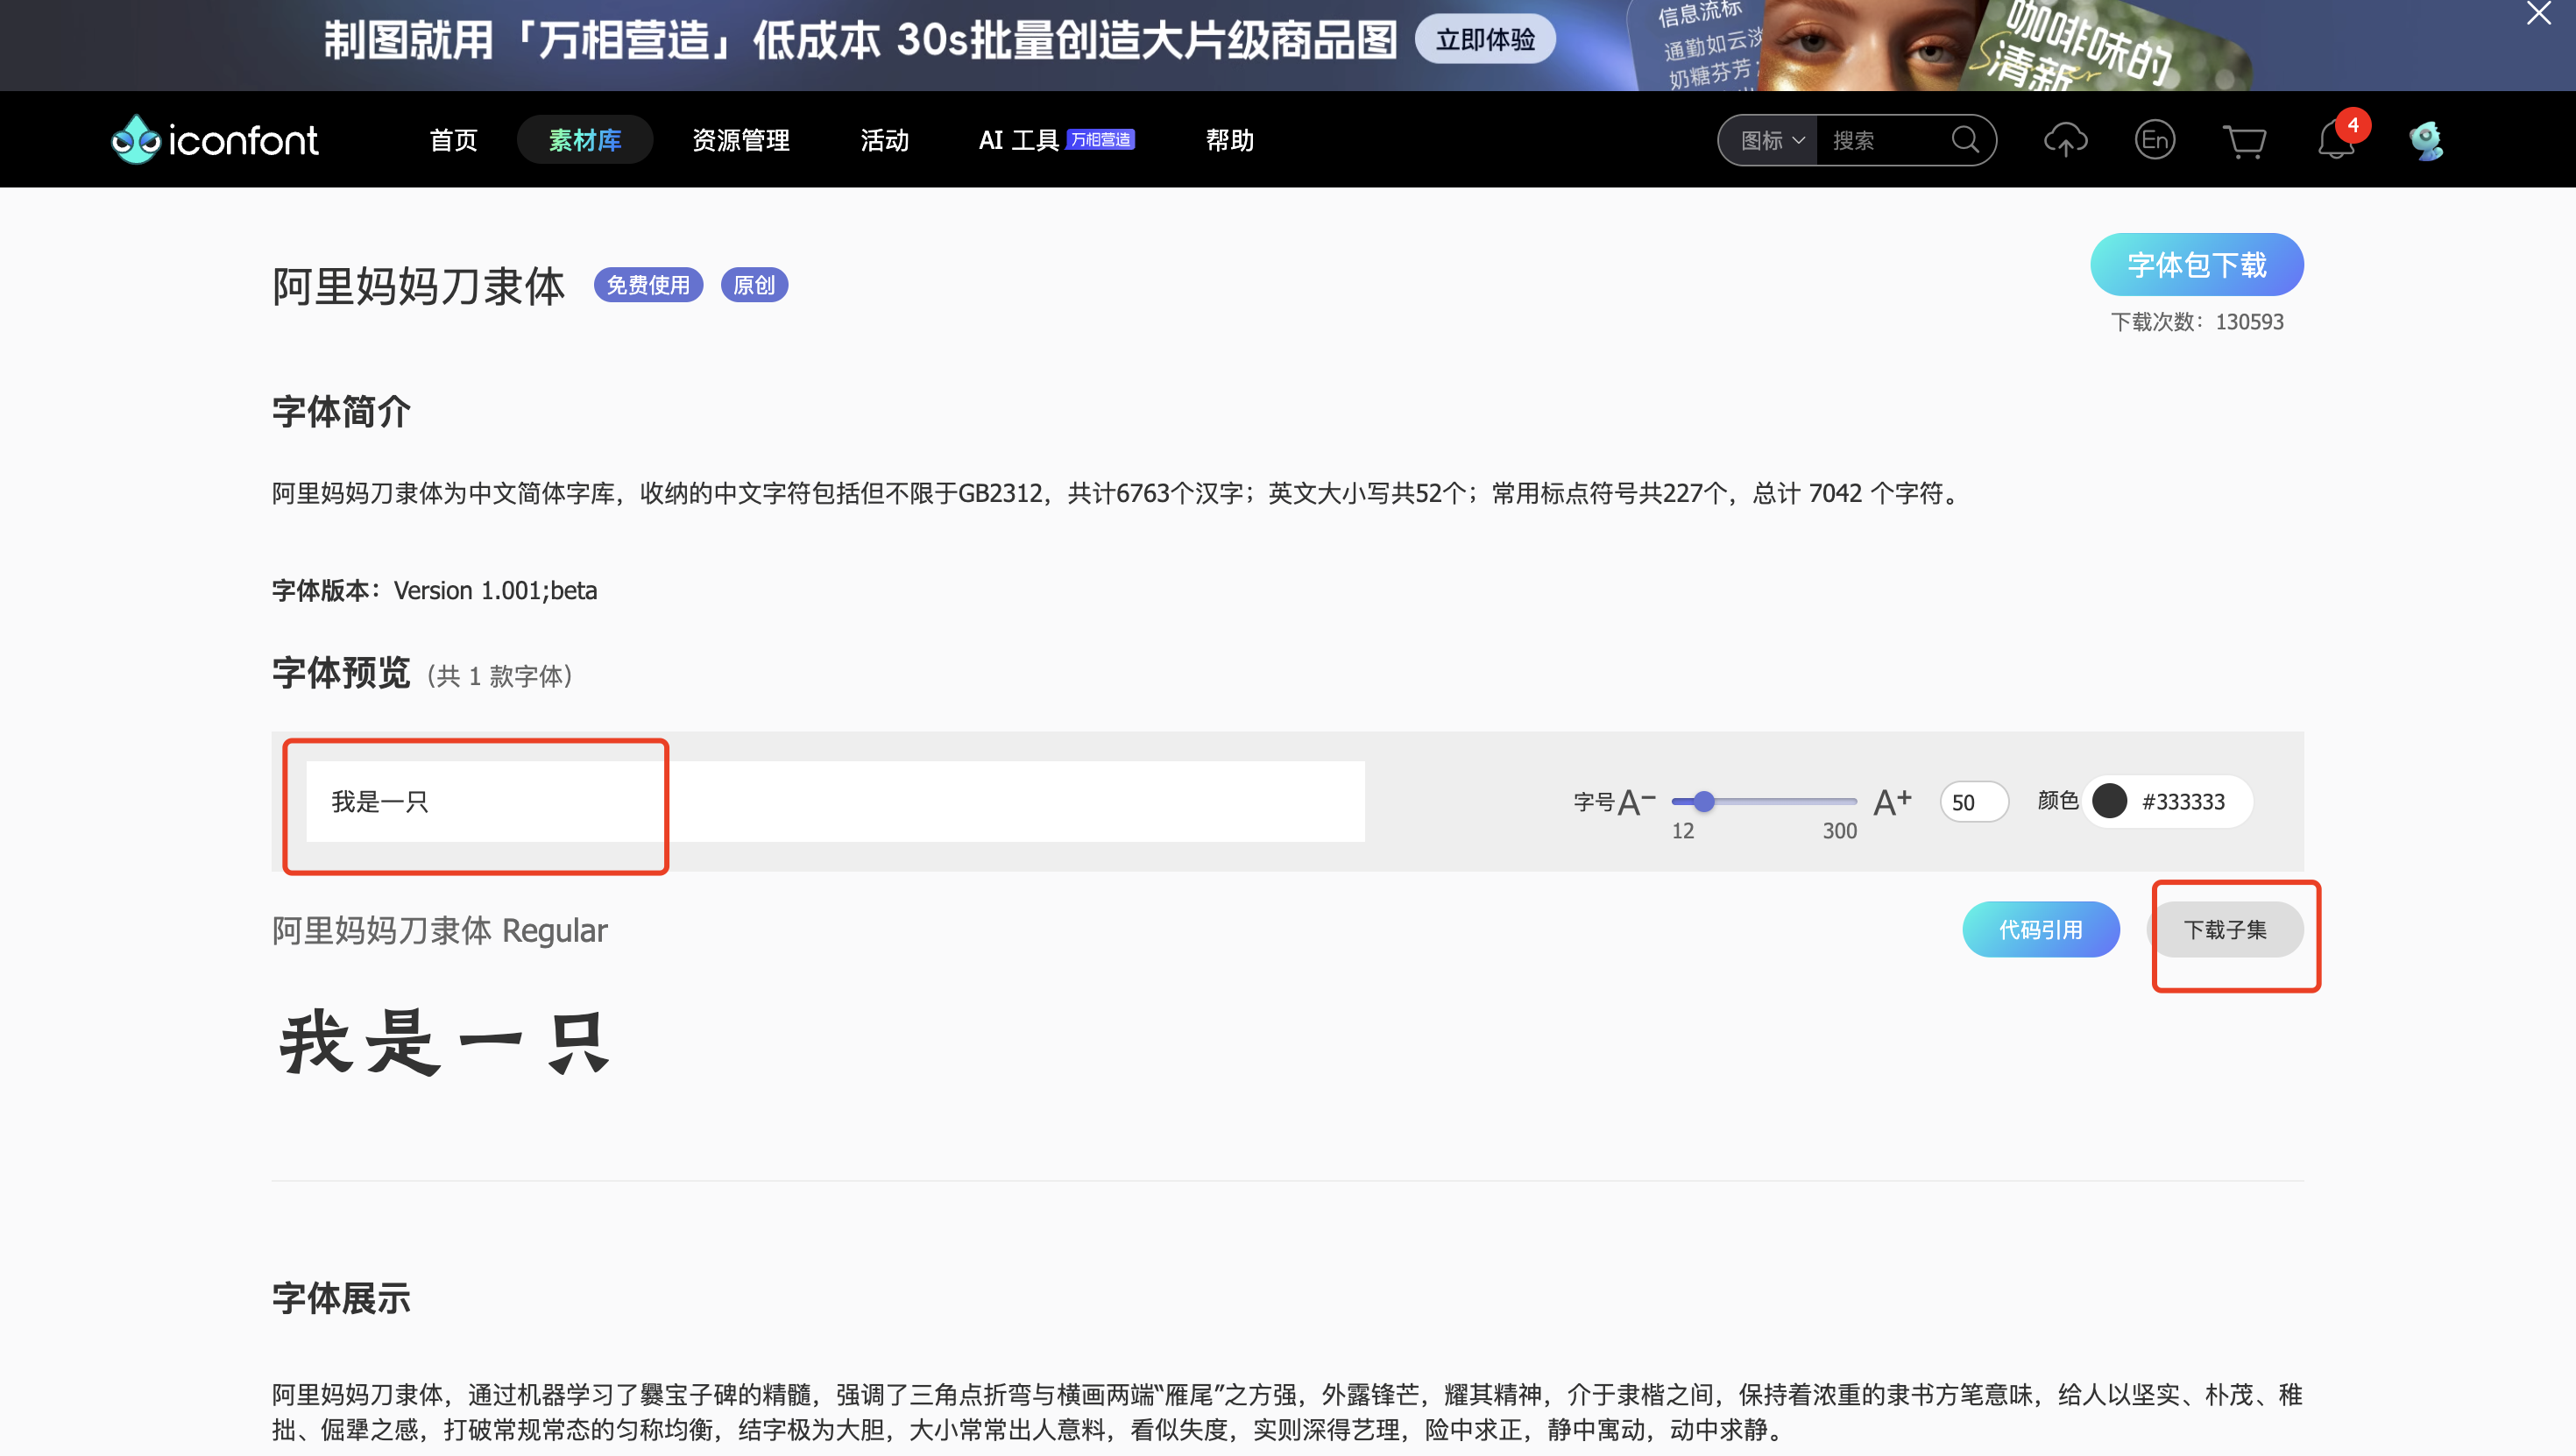Close the top advertisement banner
This screenshot has height=1456, width=2576.
(x=2538, y=14)
